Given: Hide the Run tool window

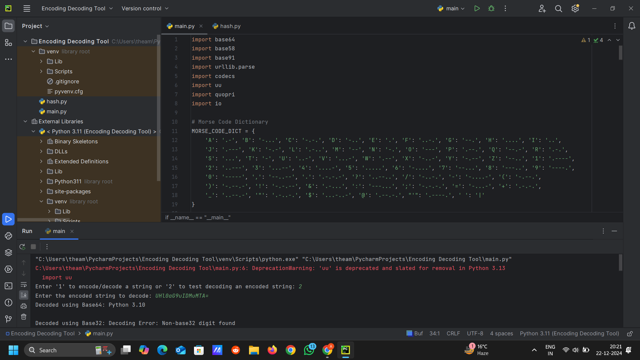Looking at the screenshot, I should 614,231.
